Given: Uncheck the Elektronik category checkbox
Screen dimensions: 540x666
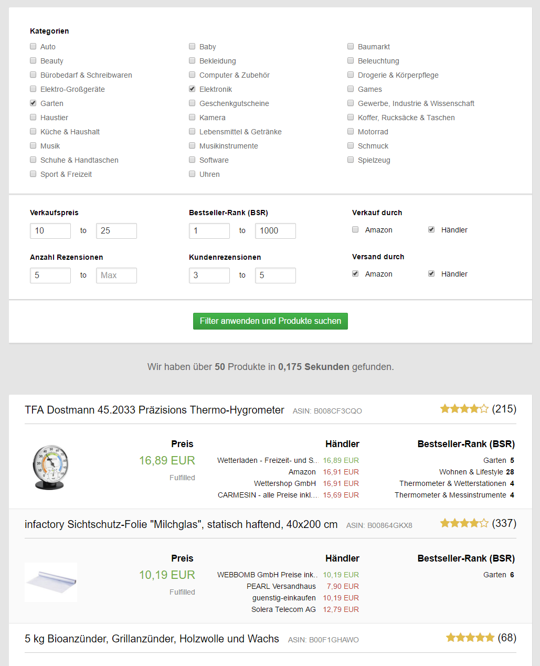Looking at the screenshot, I should point(192,89).
